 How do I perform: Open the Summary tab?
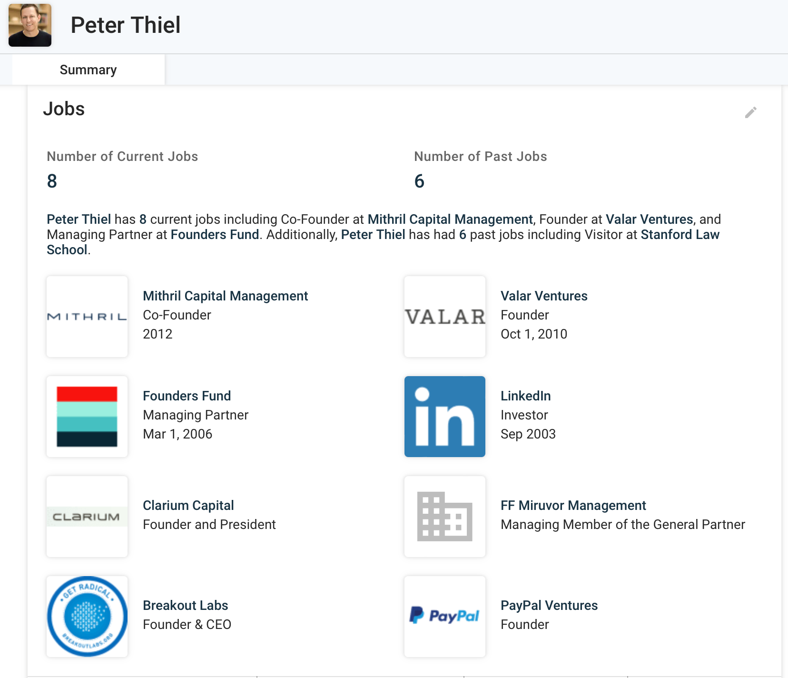tap(88, 70)
